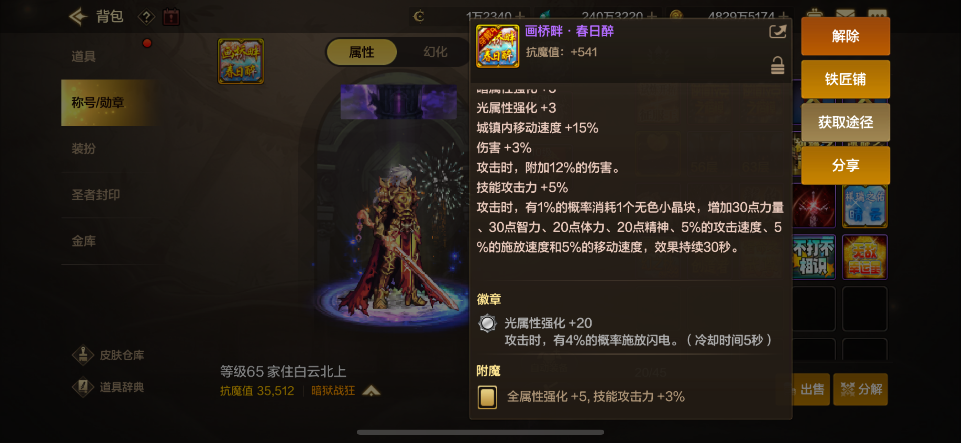Click the 铁匠铺 blacksmith button

[846, 79]
